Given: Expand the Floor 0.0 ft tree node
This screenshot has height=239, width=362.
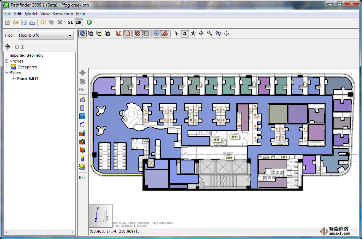Looking at the screenshot, I should [x=14, y=79].
